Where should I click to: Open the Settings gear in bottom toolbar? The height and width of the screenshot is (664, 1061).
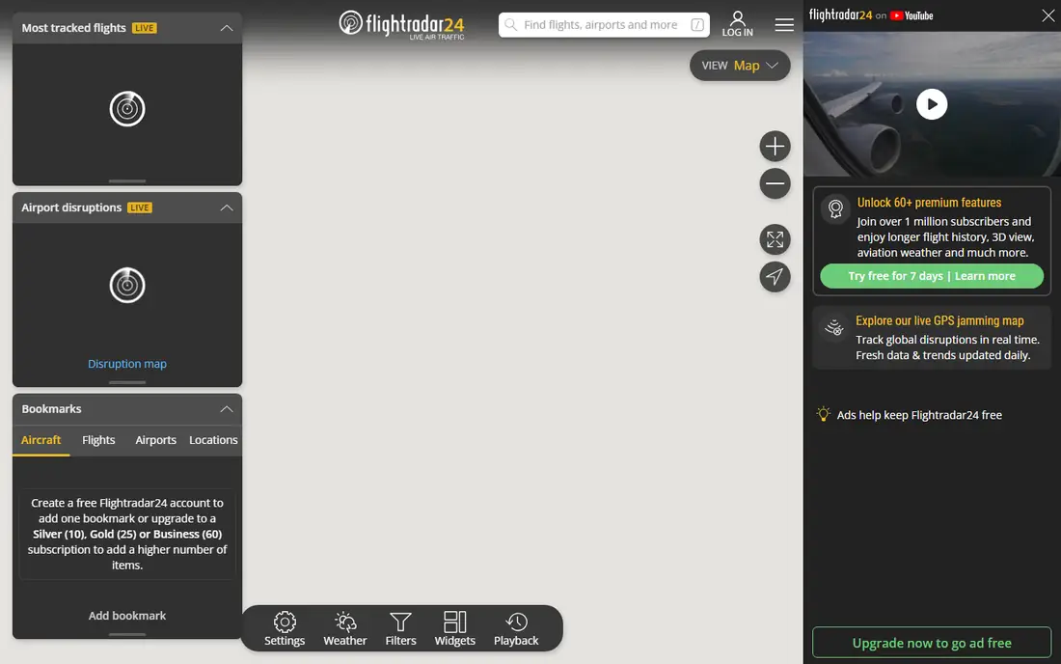point(285,629)
